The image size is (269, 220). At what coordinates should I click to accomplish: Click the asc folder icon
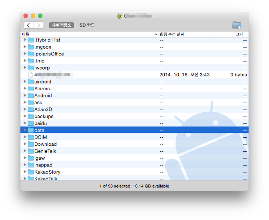(31, 103)
